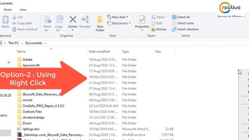Click the This PC breadcrumb
The width and height of the screenshot is (249, 140).
click(14, 43)
